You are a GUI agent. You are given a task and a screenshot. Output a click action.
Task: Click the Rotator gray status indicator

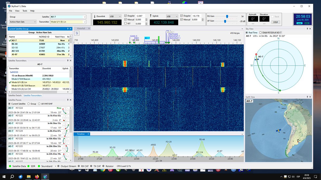[104, 166]
